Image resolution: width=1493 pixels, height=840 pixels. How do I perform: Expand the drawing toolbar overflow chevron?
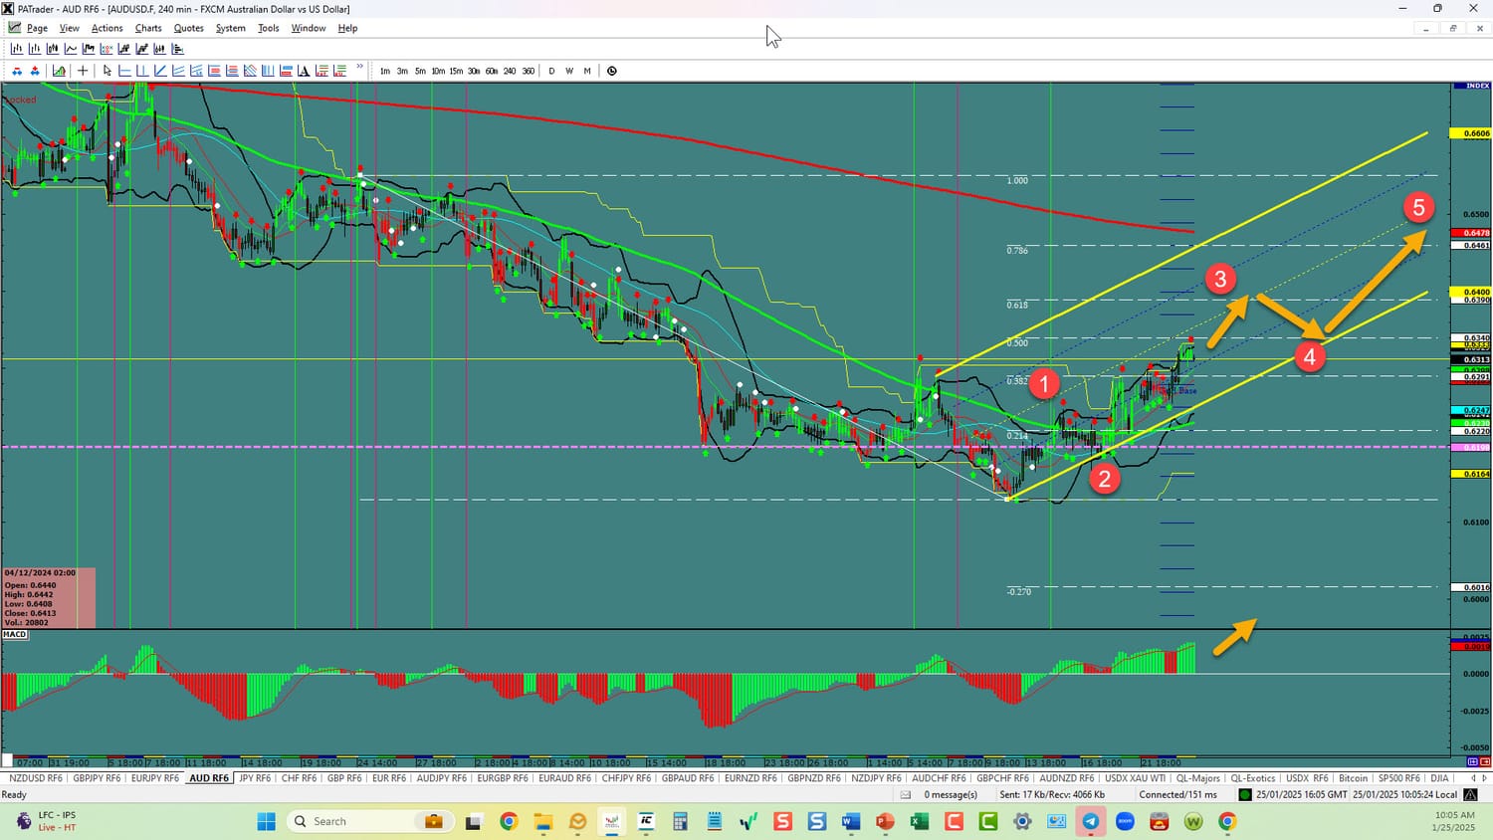360,68
